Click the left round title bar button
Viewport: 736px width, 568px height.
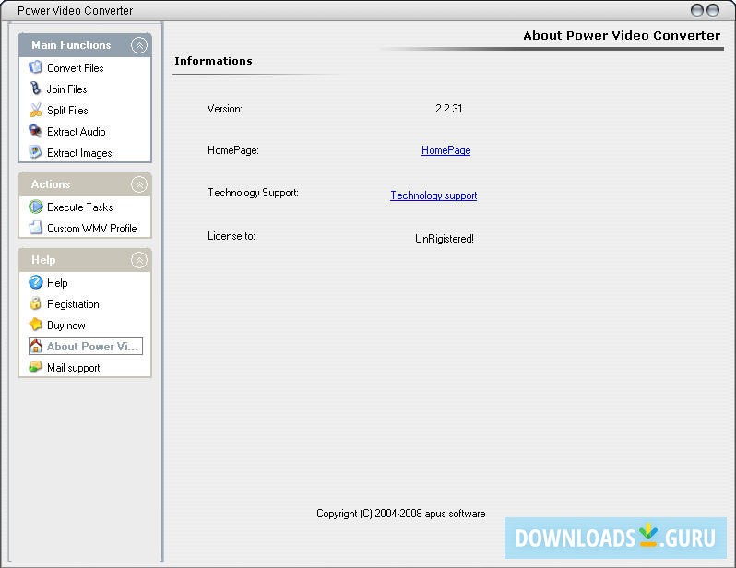(x=697, y=10)
